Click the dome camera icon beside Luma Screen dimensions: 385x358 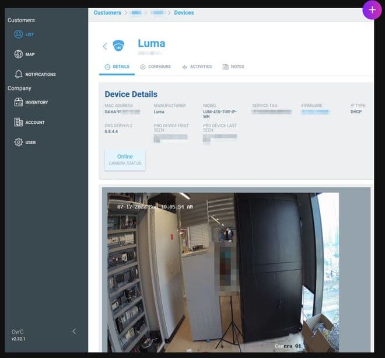[118, 46]
